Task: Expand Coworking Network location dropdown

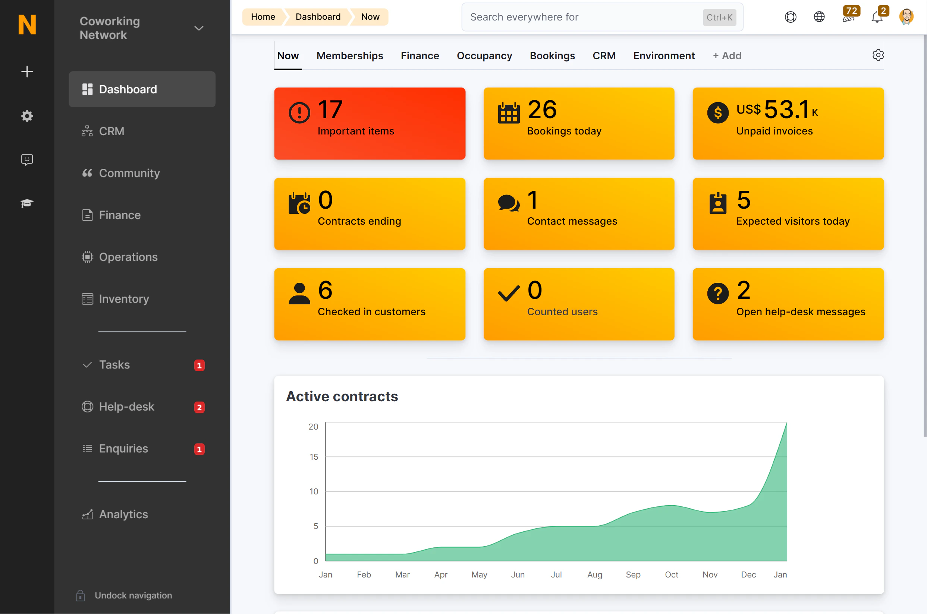Action: point(199,28)
